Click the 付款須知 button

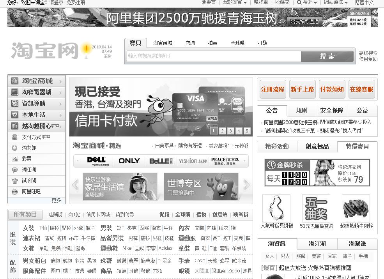coord(332,89)
